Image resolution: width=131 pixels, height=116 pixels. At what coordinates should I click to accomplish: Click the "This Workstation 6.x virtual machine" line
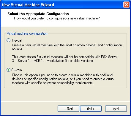coord(65,57)
